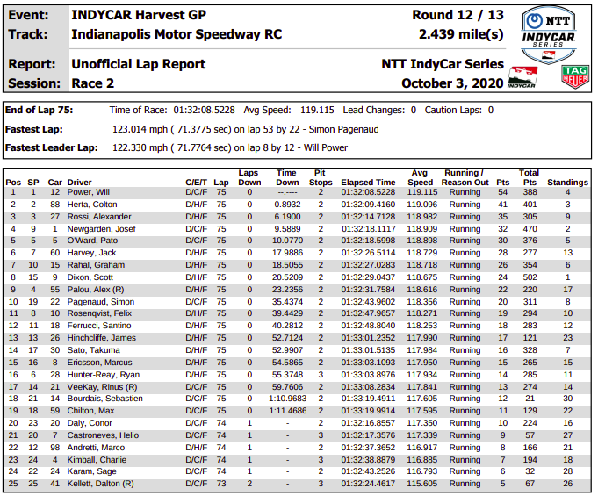
Task: Click total points 388 for Power
Action: click(530, 192)
